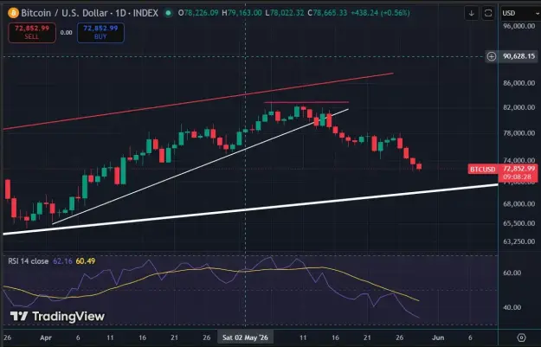
Task: Click the Sat 02 May '26 date marker
Action: click(x=245, y=337)
